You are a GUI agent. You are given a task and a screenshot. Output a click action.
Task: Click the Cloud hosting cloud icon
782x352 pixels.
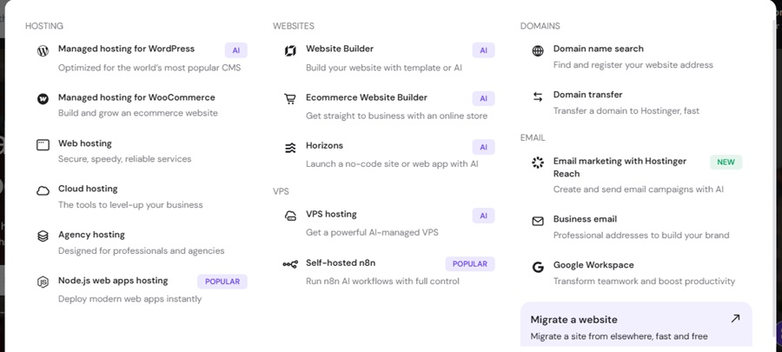[x=43, y=190]
